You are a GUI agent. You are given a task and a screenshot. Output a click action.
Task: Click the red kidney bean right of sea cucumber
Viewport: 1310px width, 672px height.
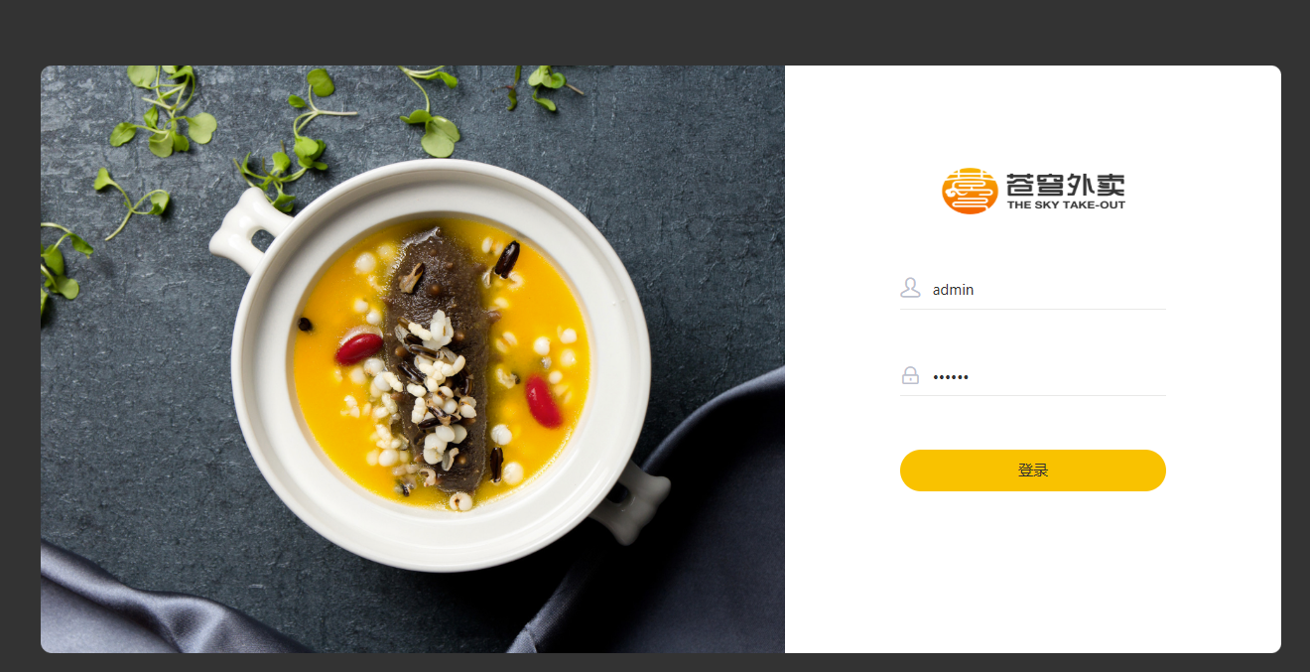tap(543, 401)
